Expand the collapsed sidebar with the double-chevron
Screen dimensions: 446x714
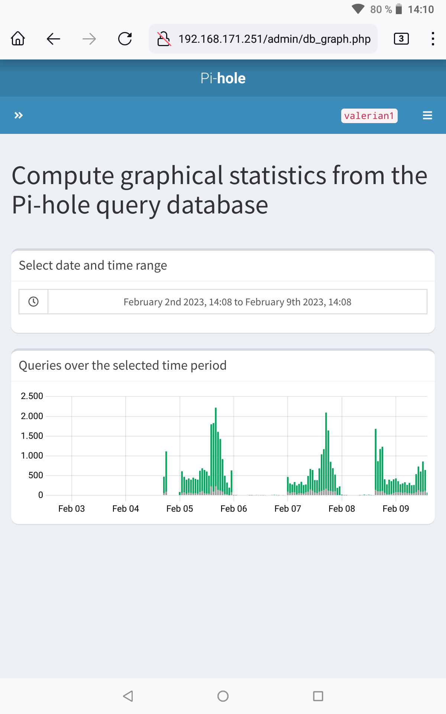pos(19,115)
